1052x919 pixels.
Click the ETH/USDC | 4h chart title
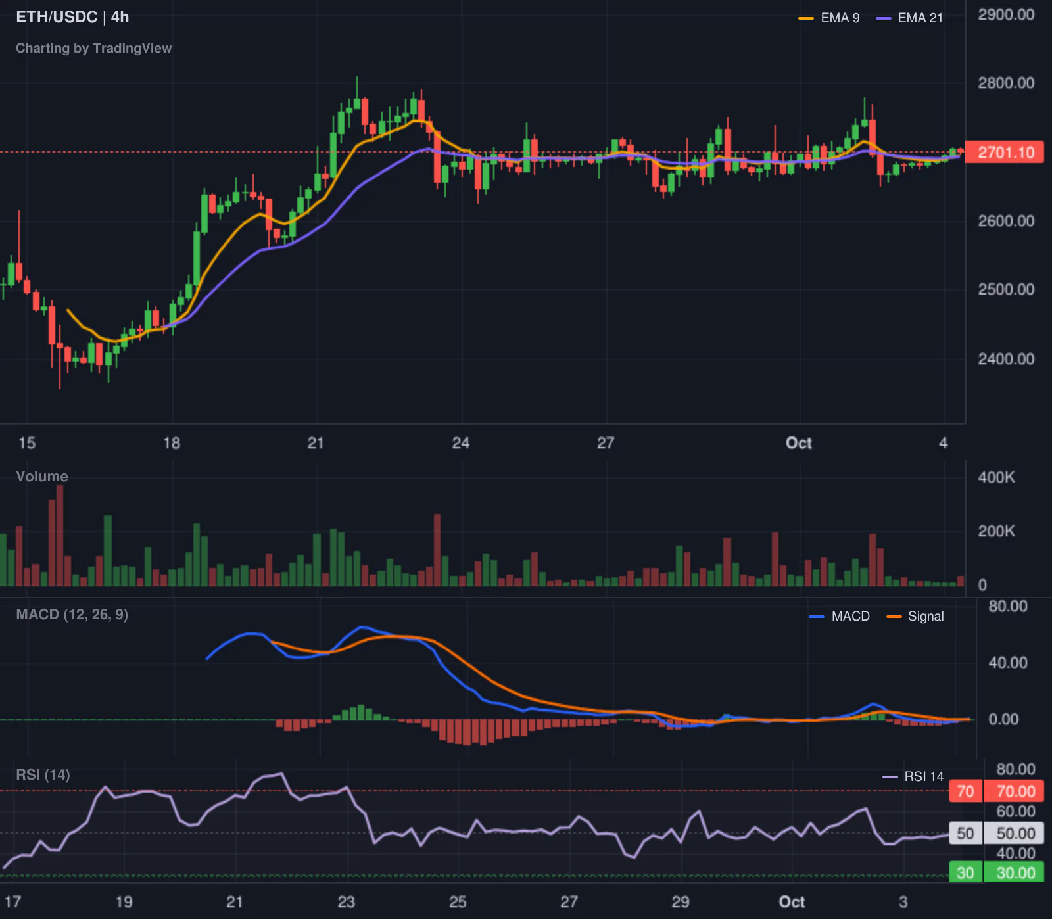point(72,17)
